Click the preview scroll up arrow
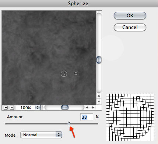 tap(99, 96)
